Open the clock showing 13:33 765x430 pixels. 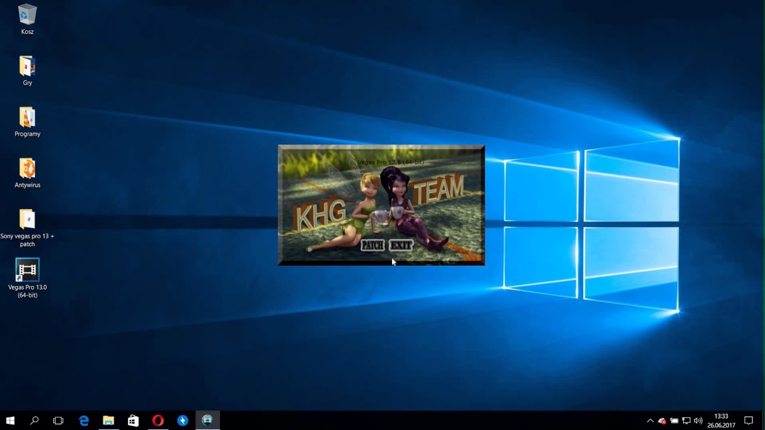tap(721, 420)
